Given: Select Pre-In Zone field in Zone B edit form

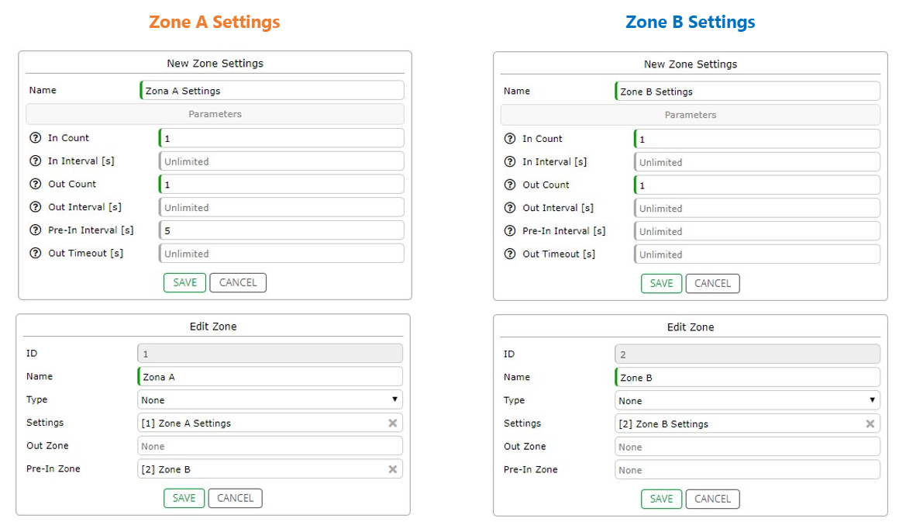Looking at the screenshot, I should coord(748,469).
